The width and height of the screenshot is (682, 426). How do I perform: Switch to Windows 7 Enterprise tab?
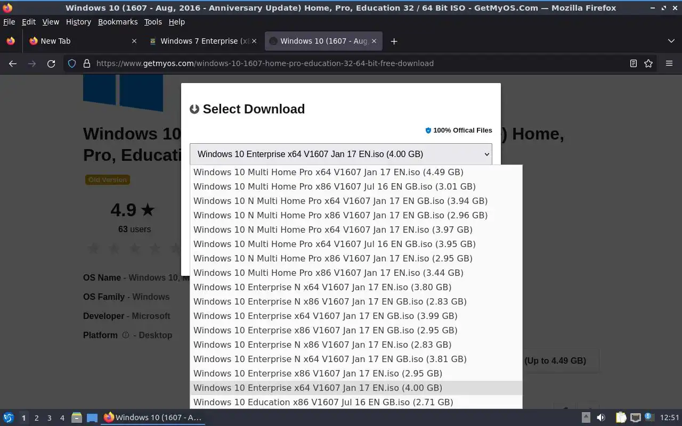(x=204, y=41)
